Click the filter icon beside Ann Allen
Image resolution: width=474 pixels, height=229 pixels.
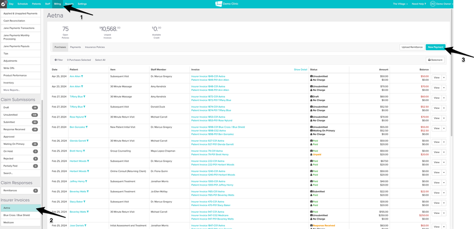[82, 76]
